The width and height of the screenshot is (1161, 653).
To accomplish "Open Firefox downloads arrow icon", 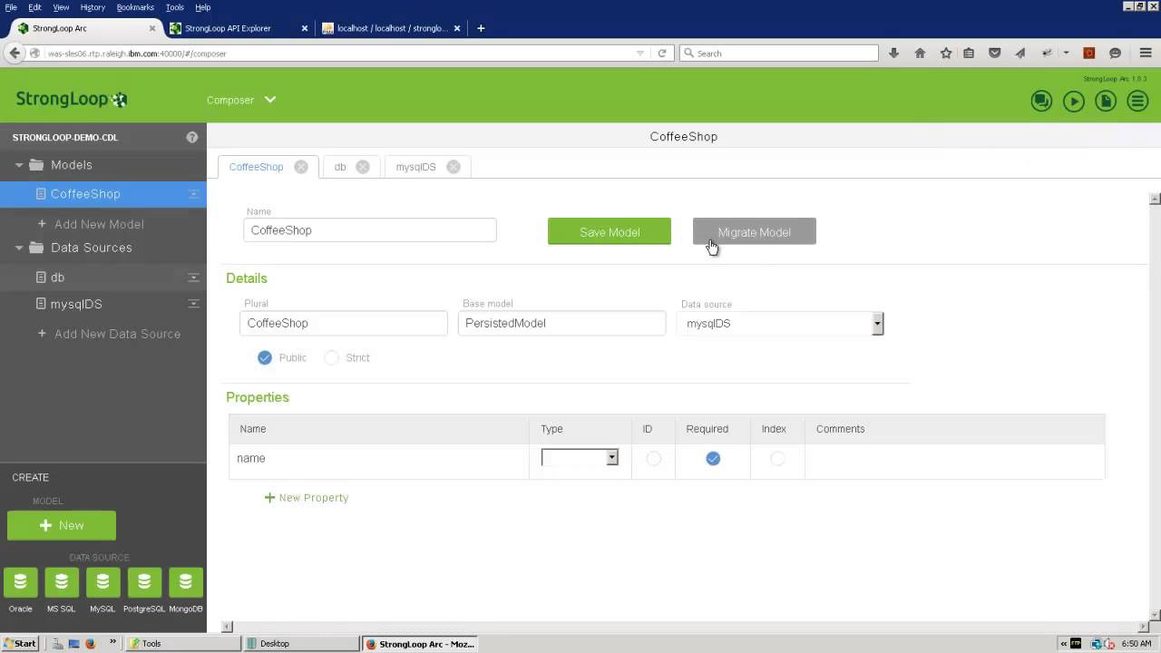I will (x=893, y=54).
